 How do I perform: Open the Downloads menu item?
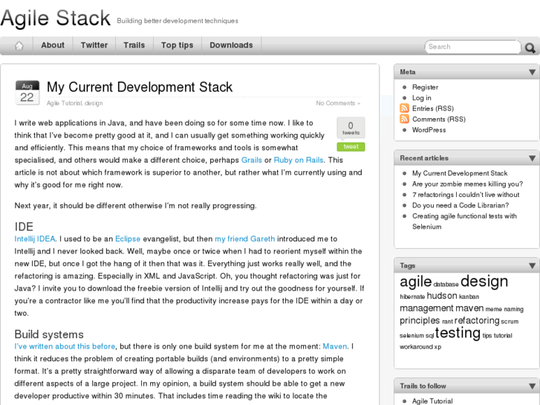[231, 45]
